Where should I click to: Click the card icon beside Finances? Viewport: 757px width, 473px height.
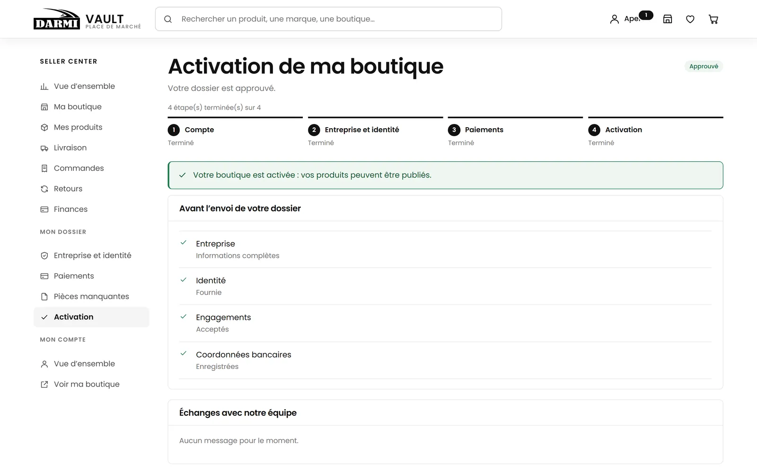point(44,209)
